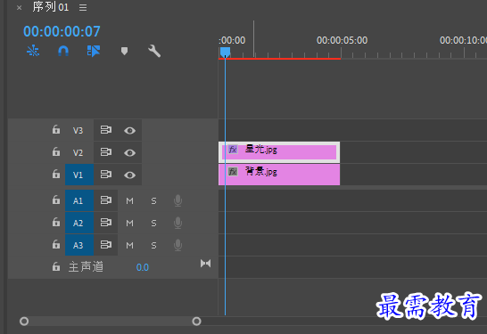Screen dimensions: 487x334
Task: Close the 序列01 timeline panel
Action: 19,8
